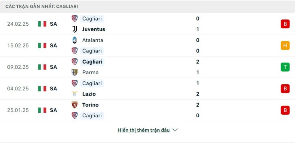Image resolution: width=295 pixels, height=143 pixels.
Task: Click the green T result badge
Action: [x=285, y=67]
